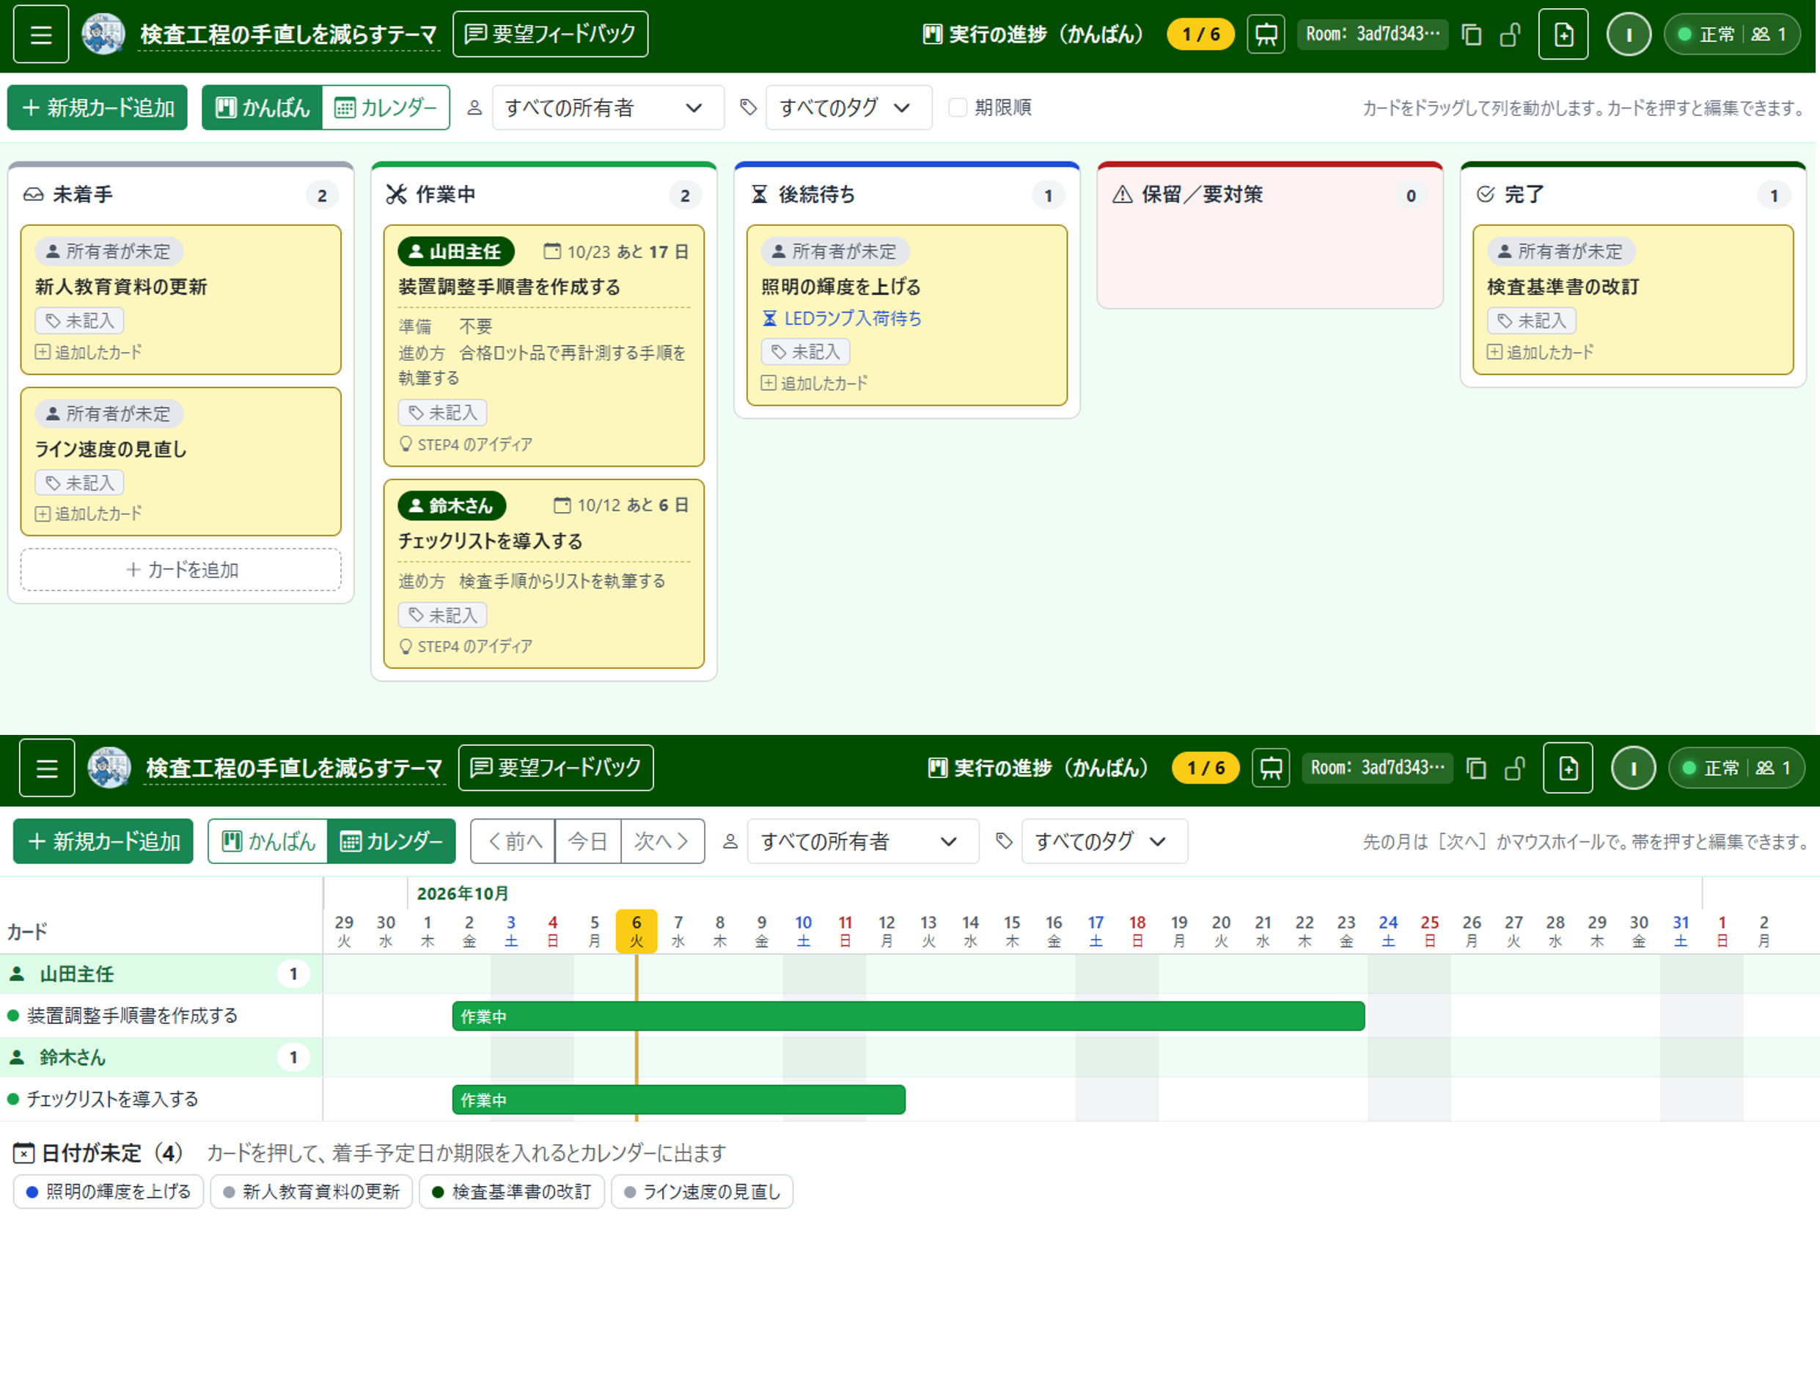1820x1376 pixels.
Task: Open hamburger menu in lower calendar header
Action: (47, 768)
